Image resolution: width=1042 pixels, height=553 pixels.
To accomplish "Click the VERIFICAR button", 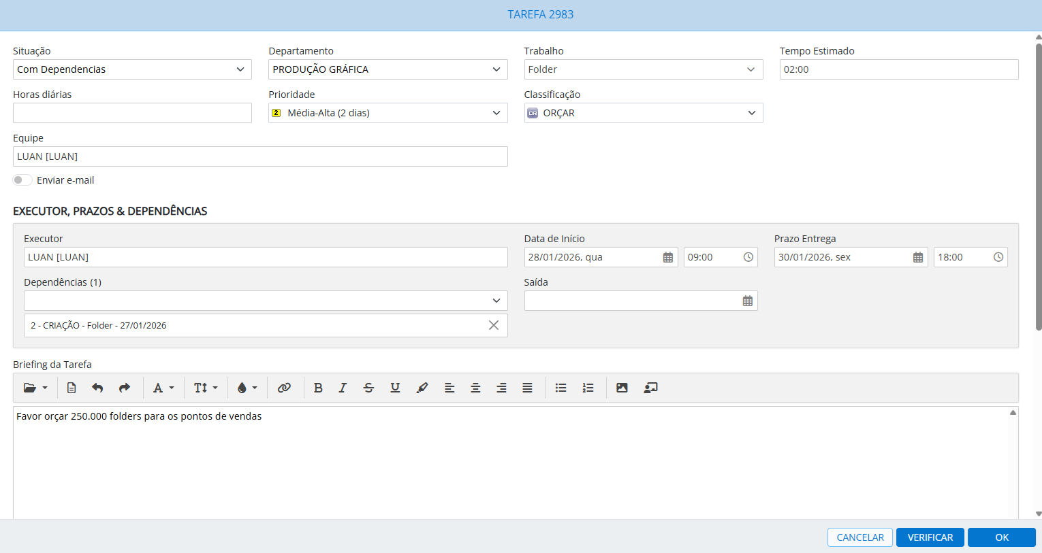I will pyautogui.click(x=930, y=537).
